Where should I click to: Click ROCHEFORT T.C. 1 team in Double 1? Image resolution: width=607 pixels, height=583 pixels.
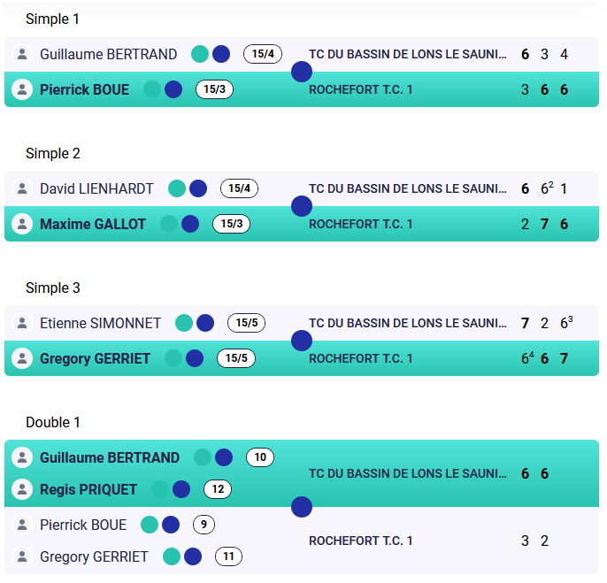360,541
